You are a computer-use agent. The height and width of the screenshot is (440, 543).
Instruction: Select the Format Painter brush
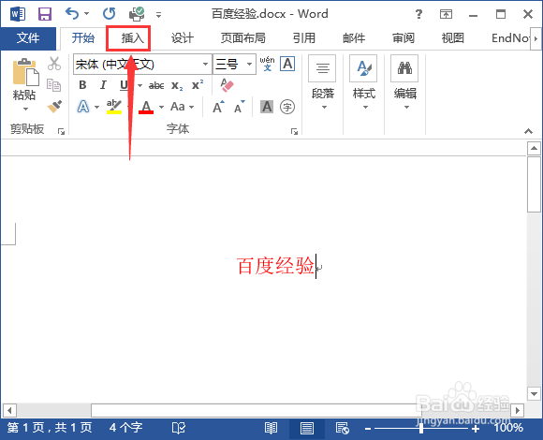[54, 107]
